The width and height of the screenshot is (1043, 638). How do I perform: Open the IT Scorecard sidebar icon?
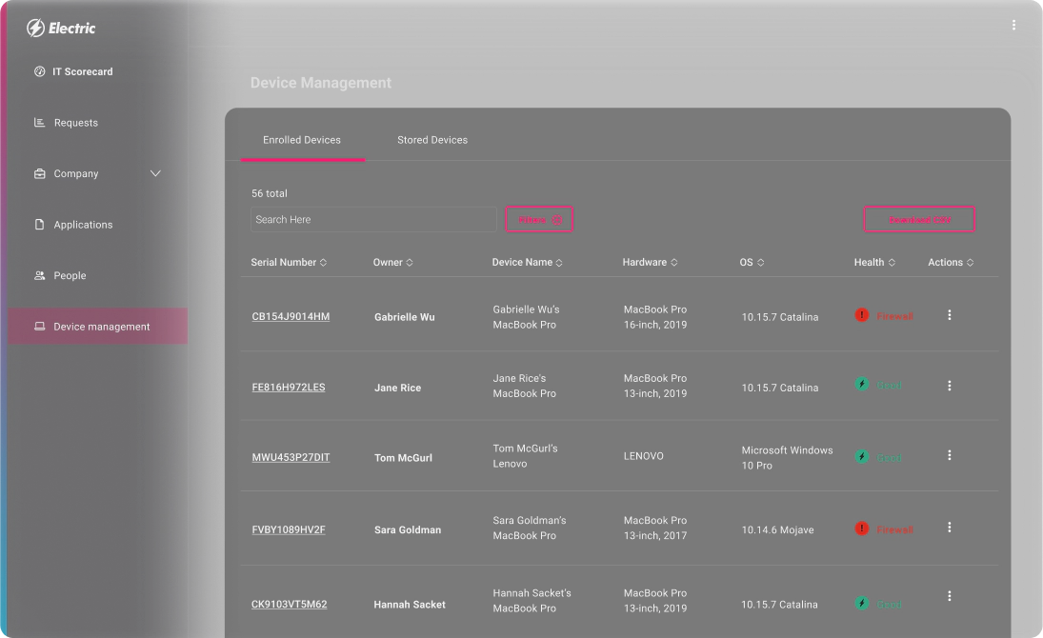pos(38,71)
